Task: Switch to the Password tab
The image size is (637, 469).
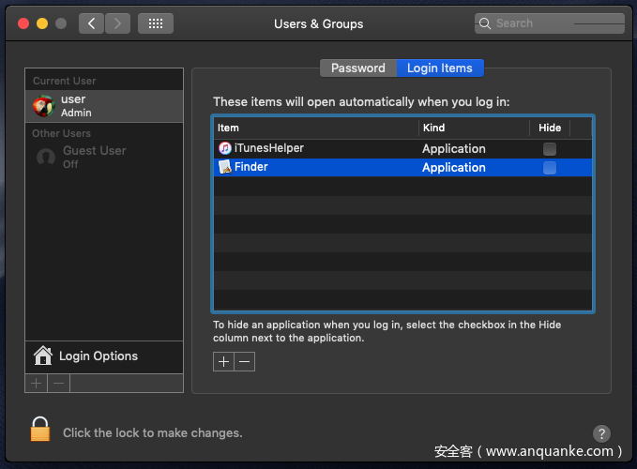Action: pos(357,68)
